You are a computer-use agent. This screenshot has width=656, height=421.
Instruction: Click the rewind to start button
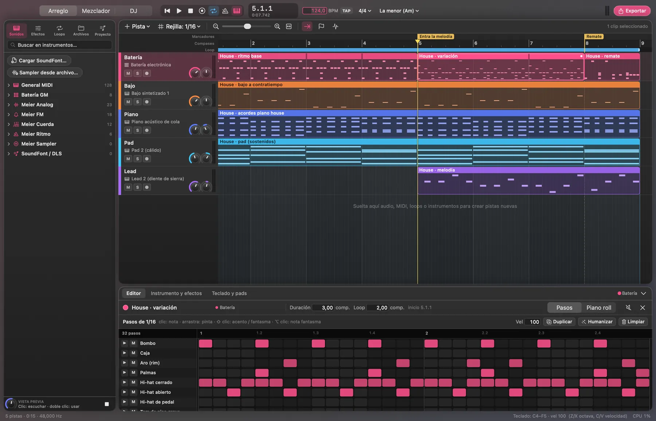167,11
